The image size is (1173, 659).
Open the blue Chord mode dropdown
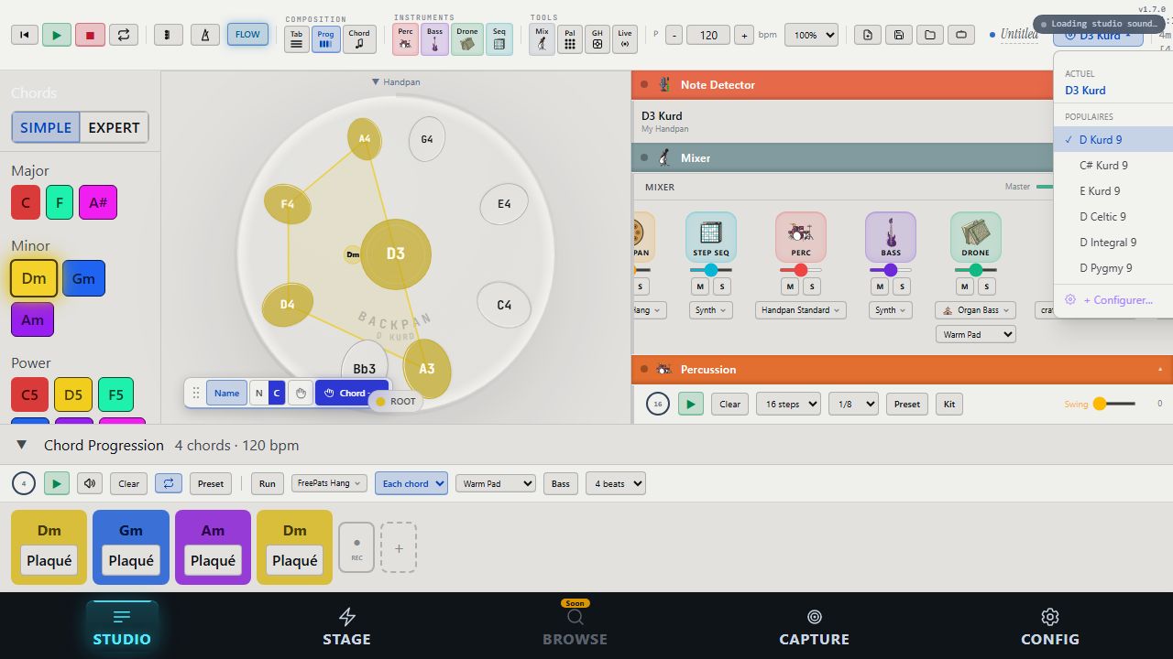pyautogui.click(x=352, y=393)
